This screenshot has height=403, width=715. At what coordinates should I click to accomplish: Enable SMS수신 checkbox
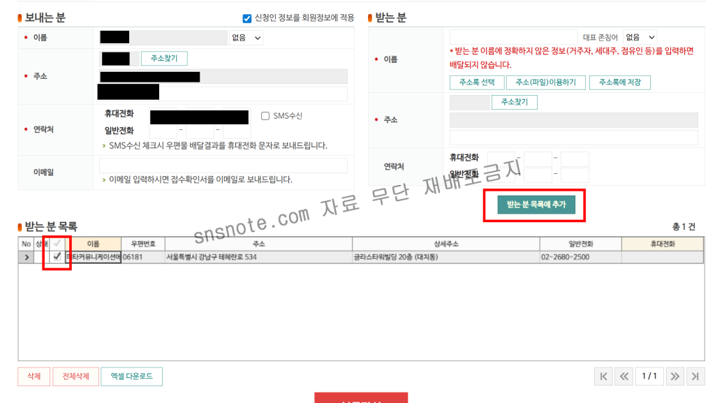(265, 116)
